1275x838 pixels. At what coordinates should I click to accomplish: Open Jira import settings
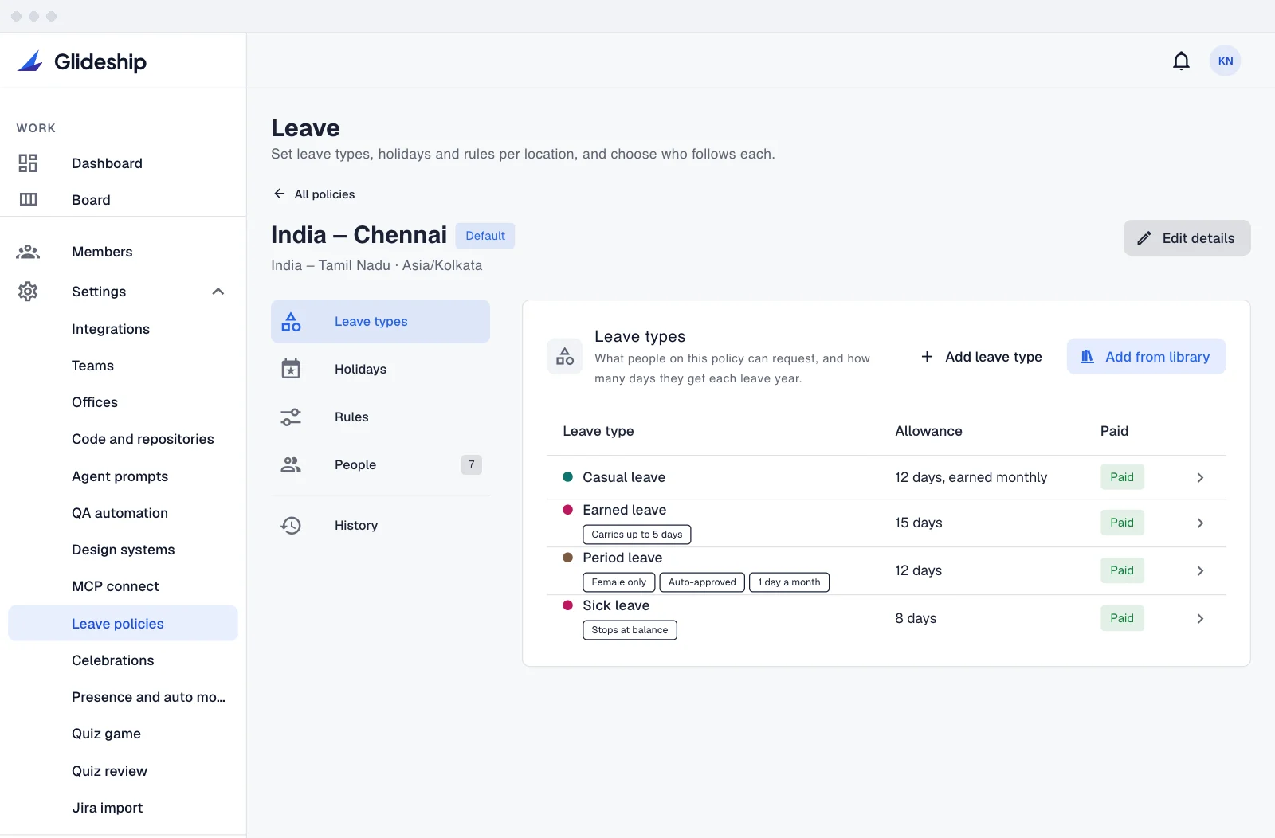123,808
